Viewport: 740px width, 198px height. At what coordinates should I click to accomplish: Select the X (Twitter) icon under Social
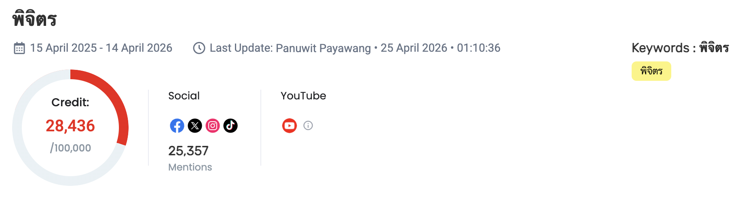195,126
